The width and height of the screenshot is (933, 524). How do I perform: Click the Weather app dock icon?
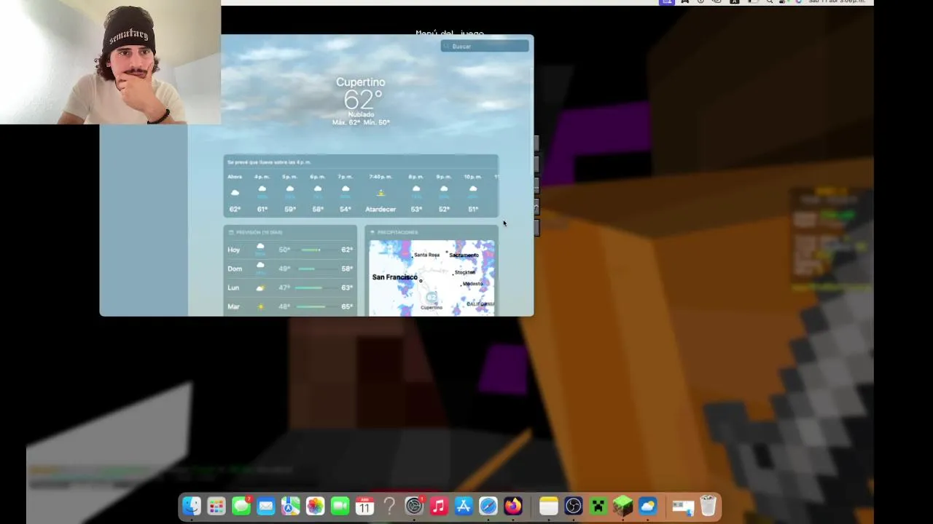pos(648,506)
